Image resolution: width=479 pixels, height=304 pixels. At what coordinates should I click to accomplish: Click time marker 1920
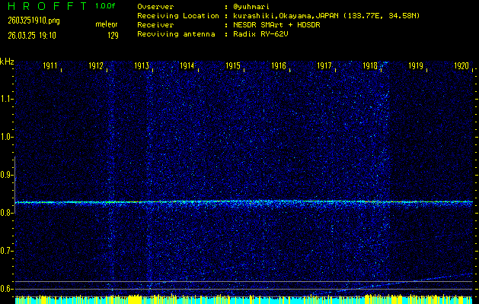click(461, 65)
